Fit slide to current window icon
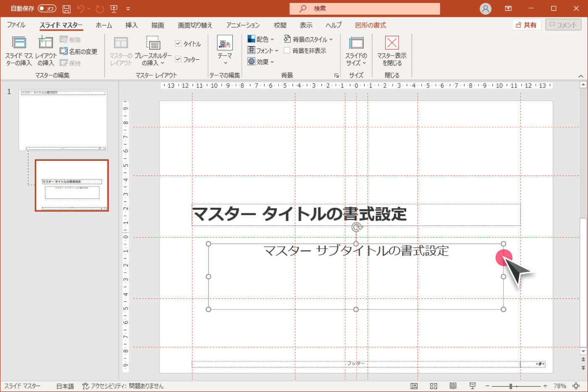 (576, 386)
